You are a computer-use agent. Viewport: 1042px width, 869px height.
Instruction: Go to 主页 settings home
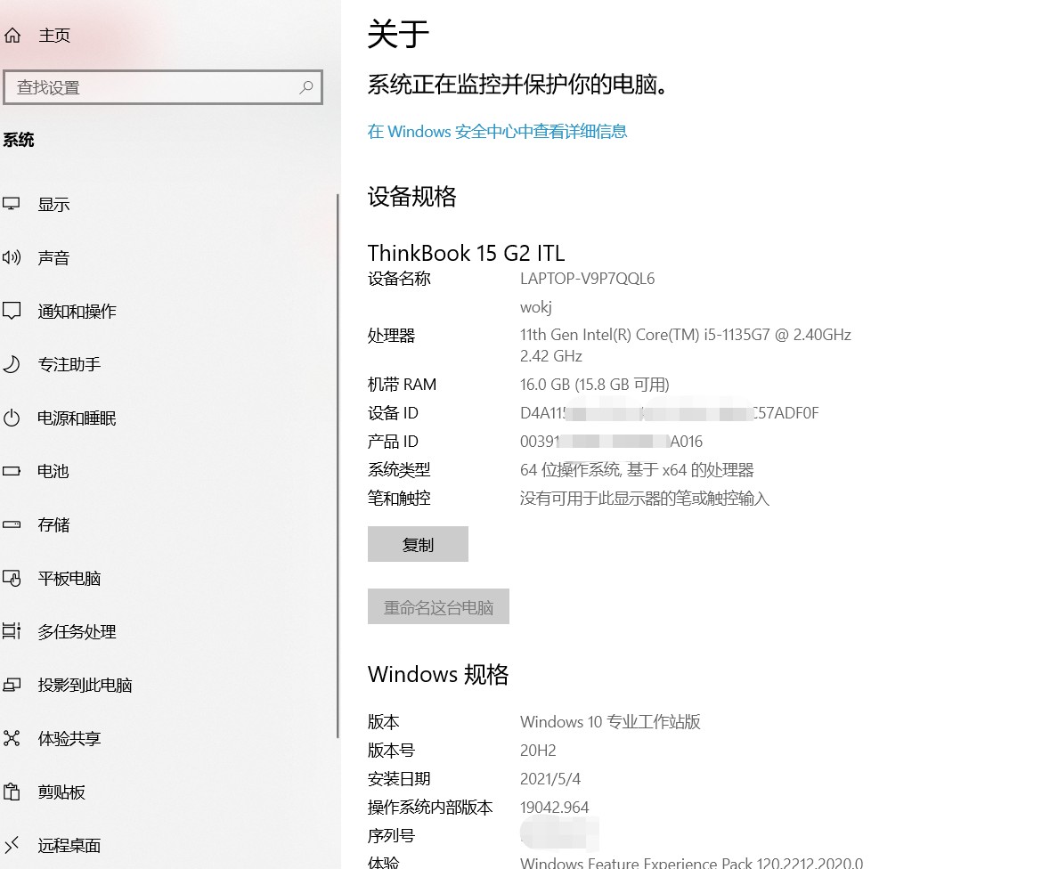coord(53,36)
